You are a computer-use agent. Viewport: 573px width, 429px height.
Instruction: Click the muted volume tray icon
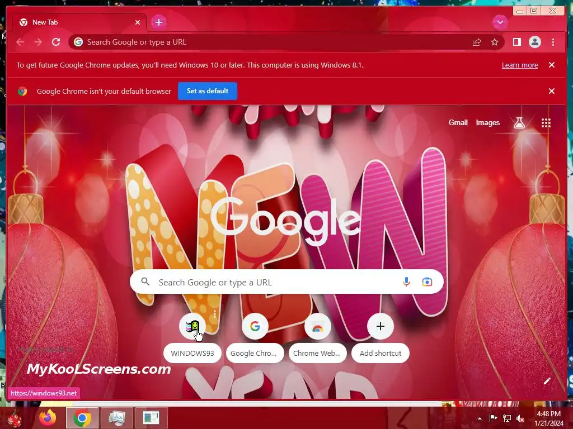tap(520, 418)
